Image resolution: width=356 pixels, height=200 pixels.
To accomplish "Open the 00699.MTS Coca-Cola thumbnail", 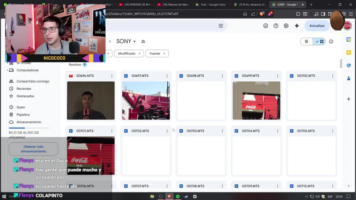I will point(256,101).
